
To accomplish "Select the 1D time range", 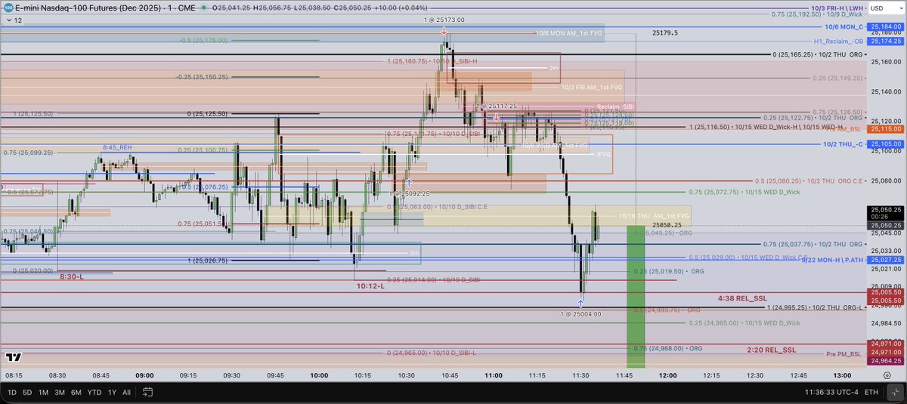I will click(11, 392).
